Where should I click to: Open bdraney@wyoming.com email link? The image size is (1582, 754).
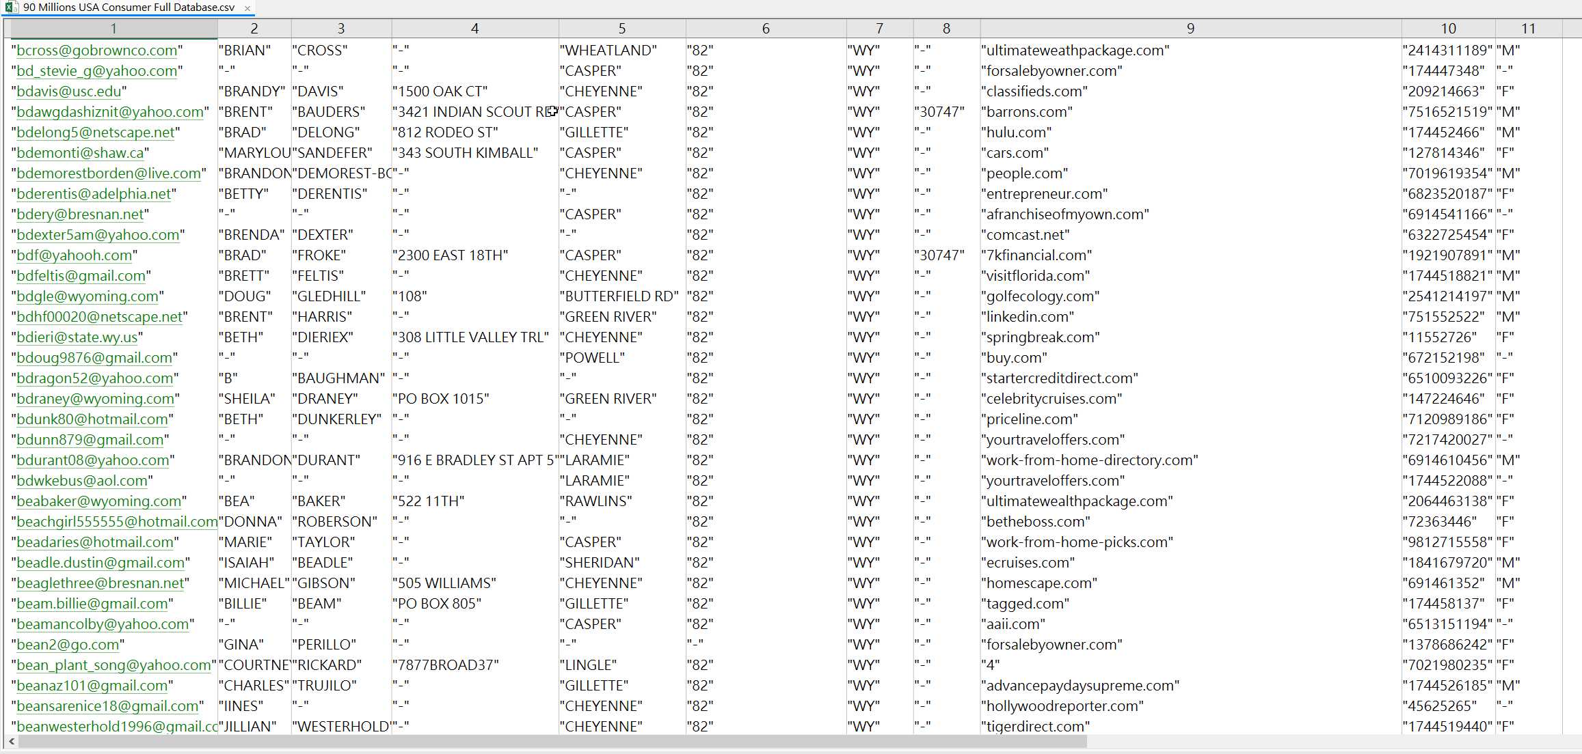96,399
